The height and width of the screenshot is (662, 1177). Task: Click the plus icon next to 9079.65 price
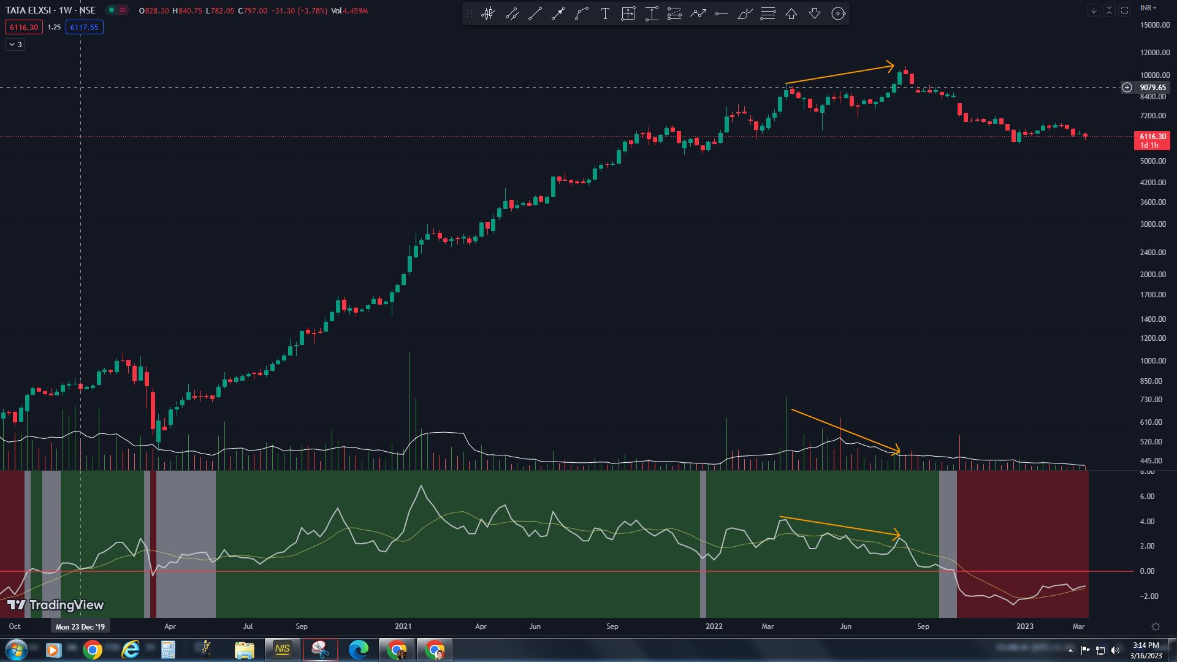[1127, 87]
